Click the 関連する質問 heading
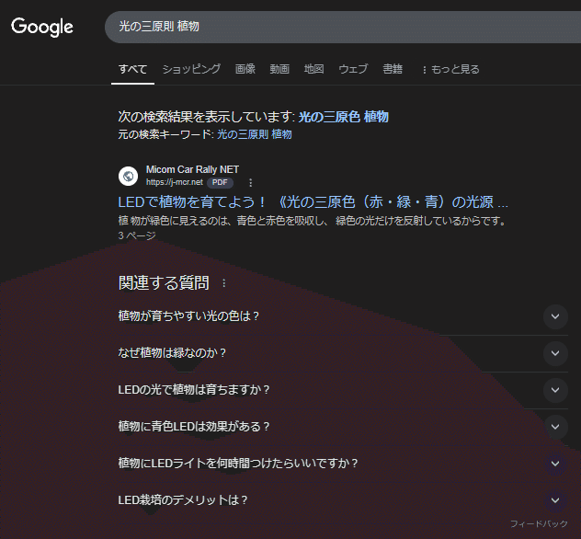Image resolution: width=581 pixels, height=539 pixels. pos(164,282)
